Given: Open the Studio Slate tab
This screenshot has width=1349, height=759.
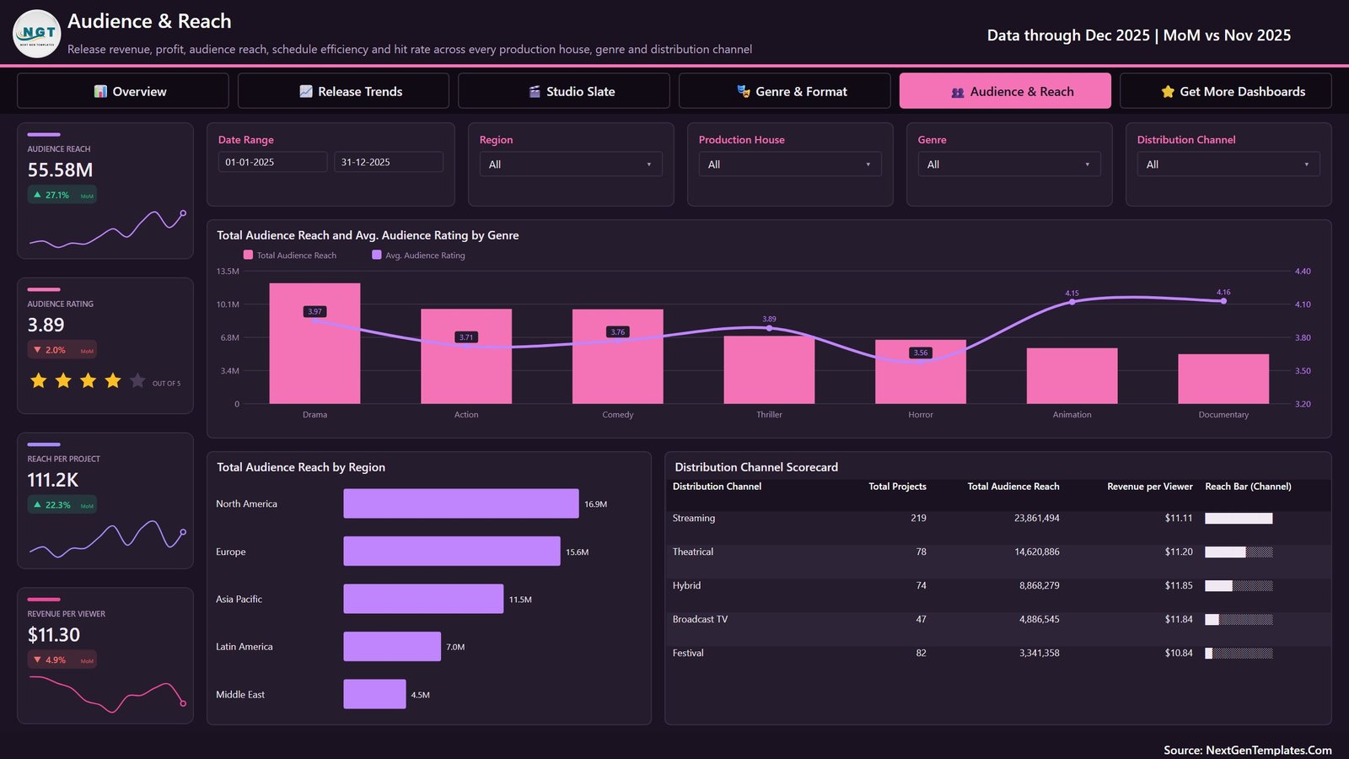Looking at the screenshot, I should click(x=564, y=91).
